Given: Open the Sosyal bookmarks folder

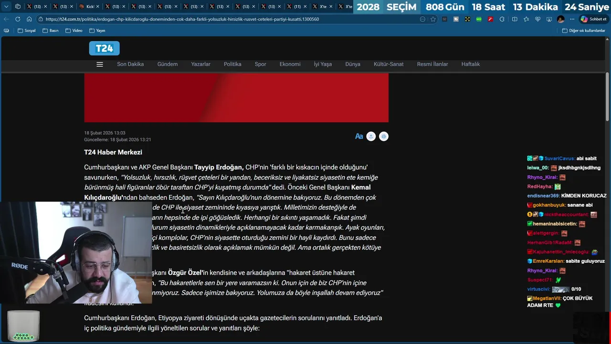Looking at the screenshot, I should click(x=27, y=31).
